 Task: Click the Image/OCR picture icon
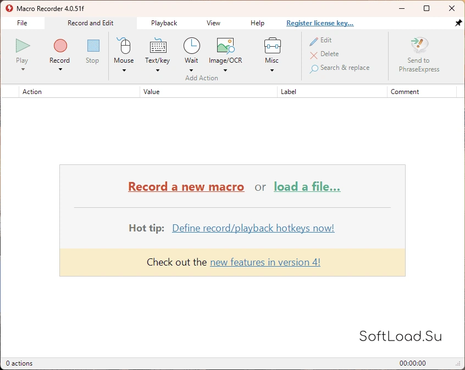[x=226, y=46]
